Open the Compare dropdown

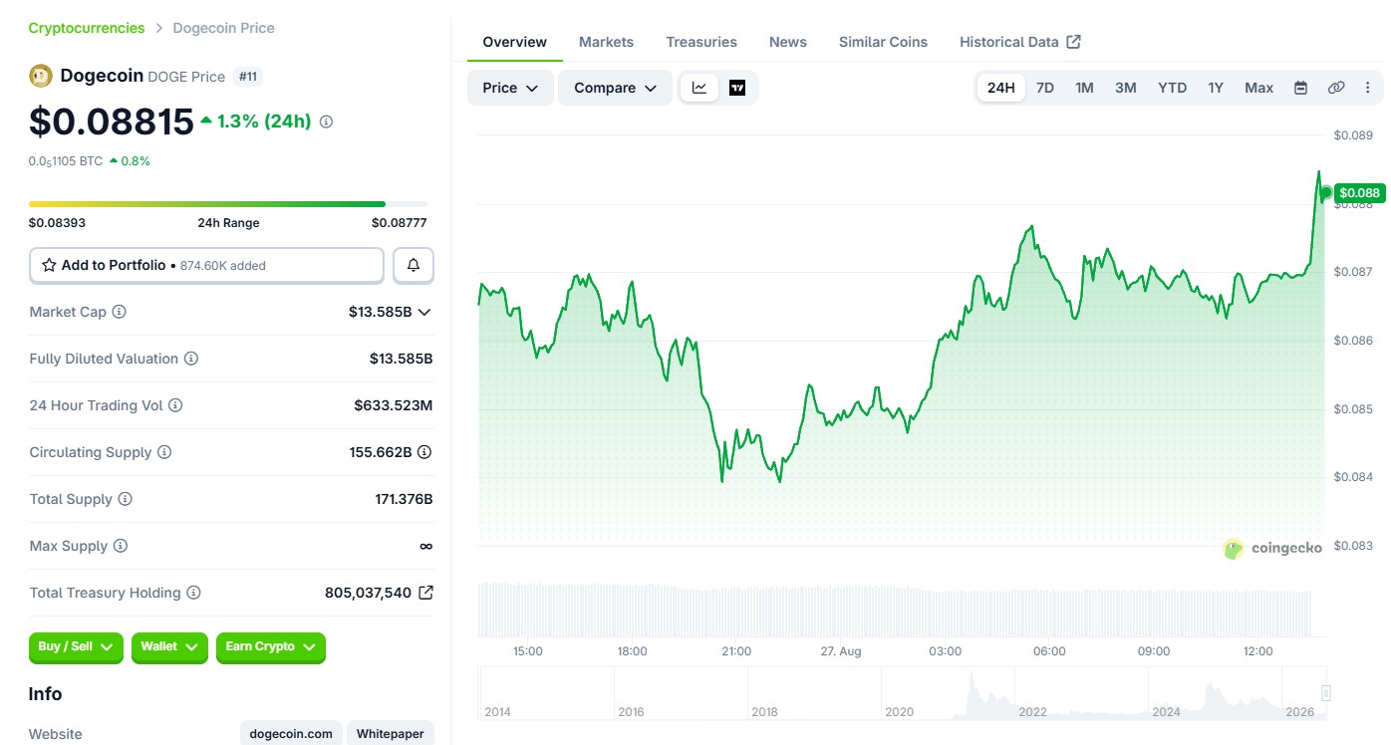coord(616,88)
